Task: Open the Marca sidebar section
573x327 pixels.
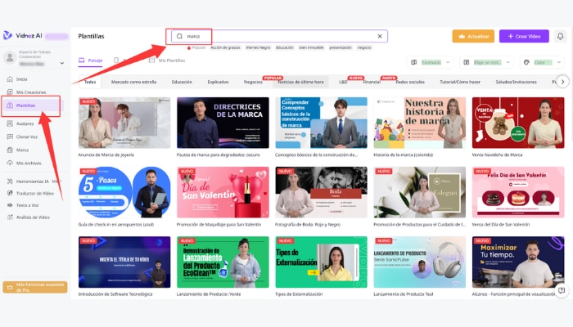Action: pyautogui.click(x=22, y=150)
